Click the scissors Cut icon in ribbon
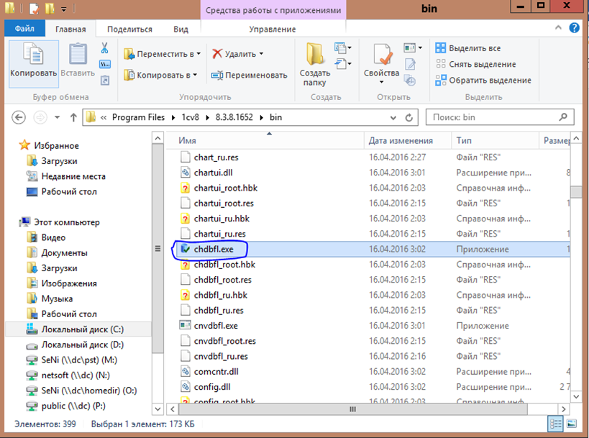The image size is (589, 438). click(104, 48)
